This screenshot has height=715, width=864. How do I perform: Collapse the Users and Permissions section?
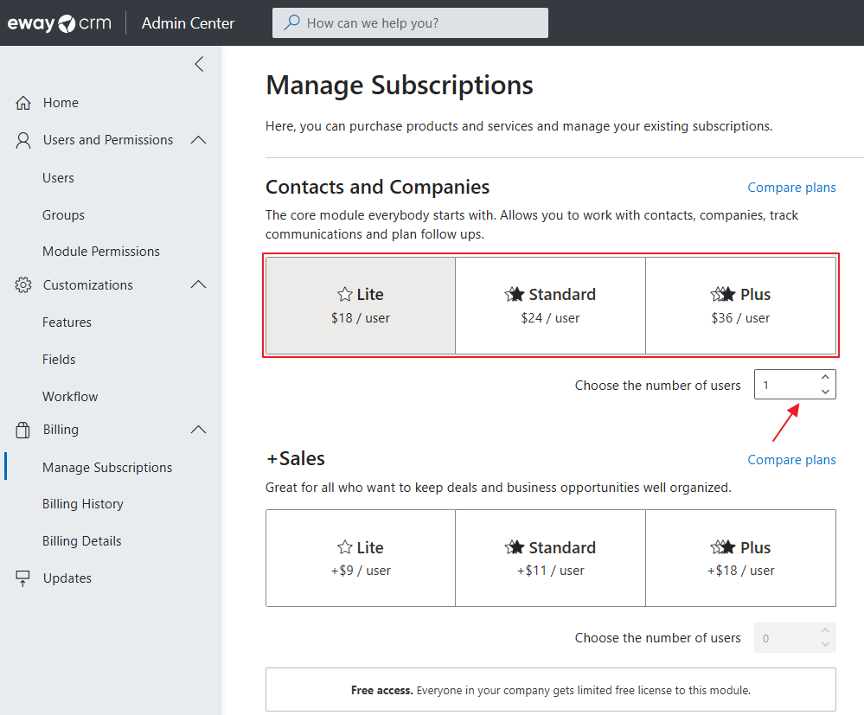tap(198, 140)
